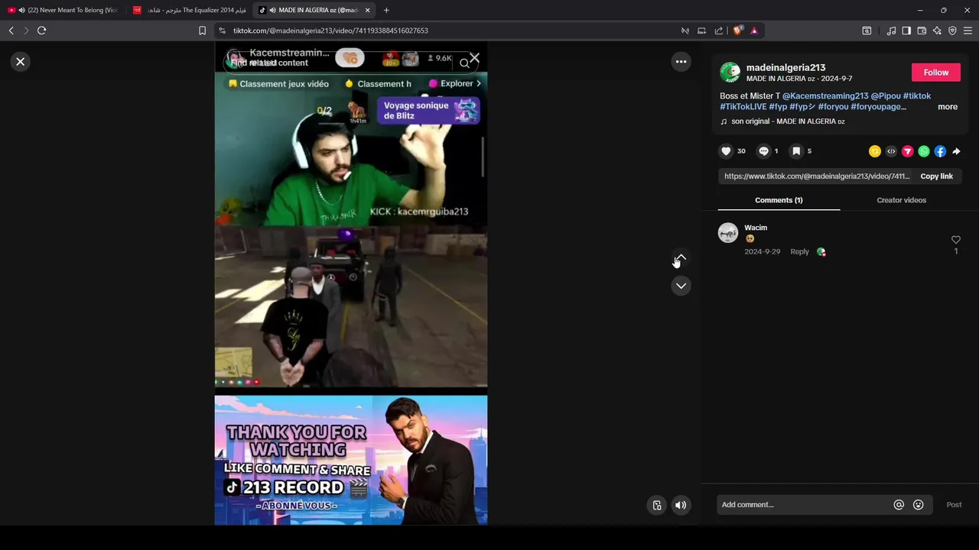Screen dimensions: 979x550
Task: Open the share page icon in address bar
Action: [719, 31]
